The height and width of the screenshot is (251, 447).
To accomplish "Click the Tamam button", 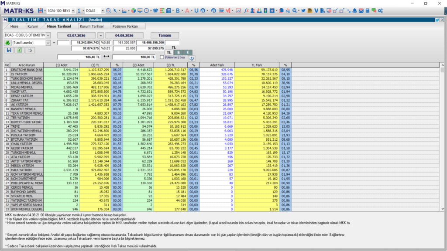I will pos(165,35).
